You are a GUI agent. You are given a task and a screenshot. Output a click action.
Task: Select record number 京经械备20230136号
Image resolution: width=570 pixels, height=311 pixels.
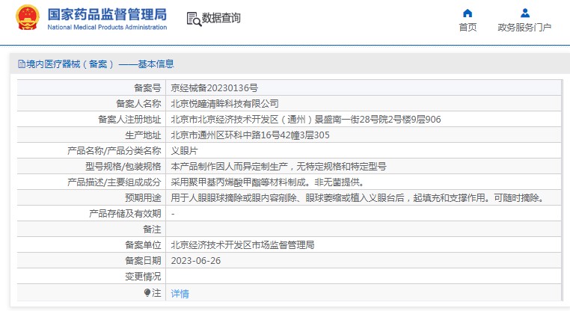tap(215, 88)
